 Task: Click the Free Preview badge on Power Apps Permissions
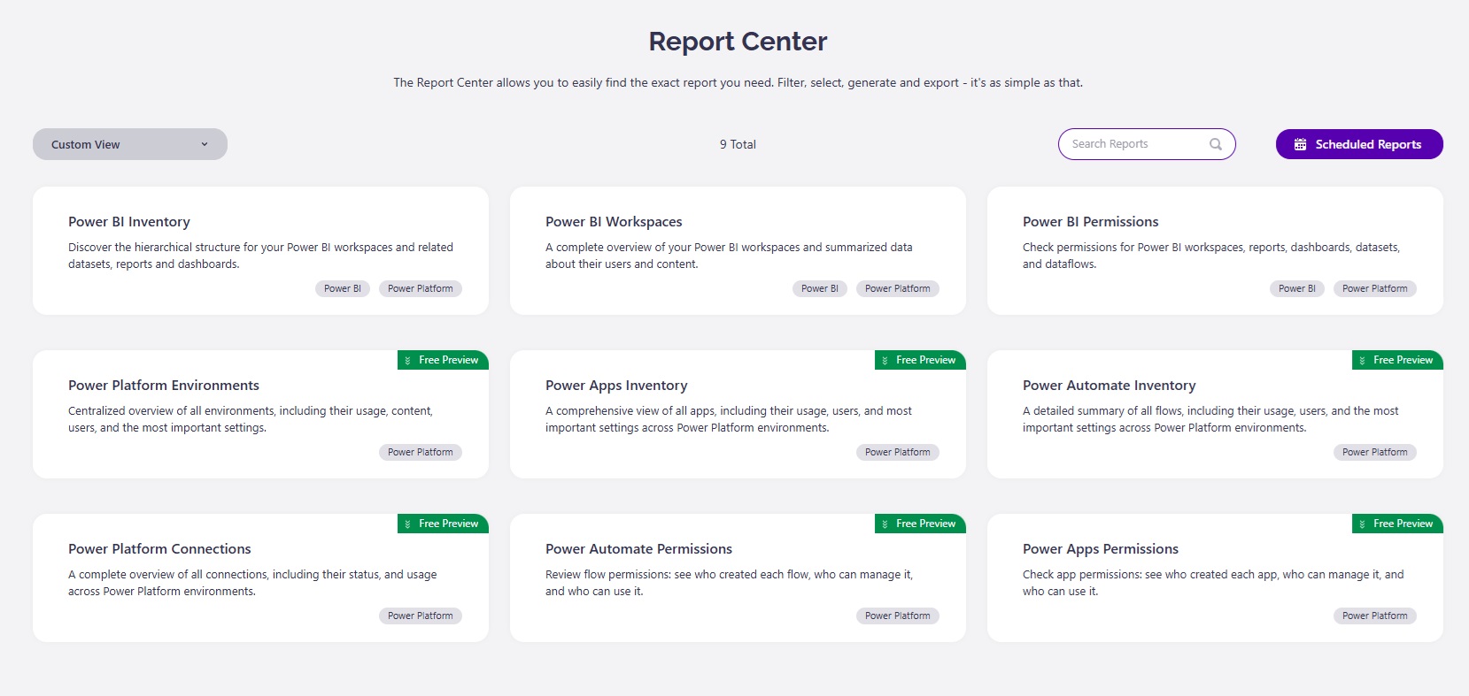[x=1397, y=524]
